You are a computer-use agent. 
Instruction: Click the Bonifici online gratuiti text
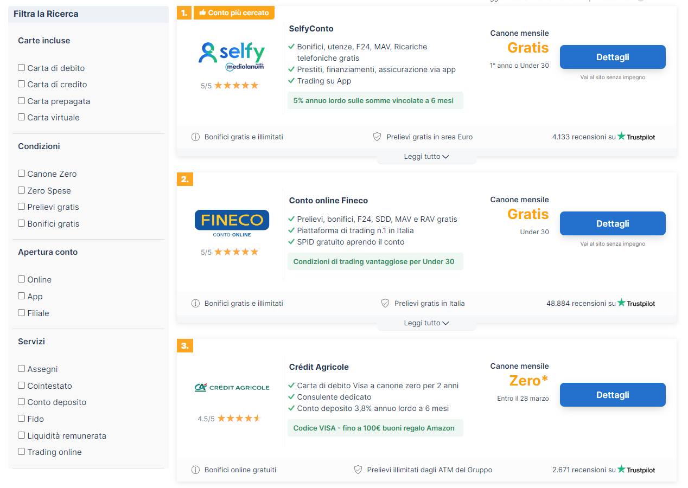[240, 470]
